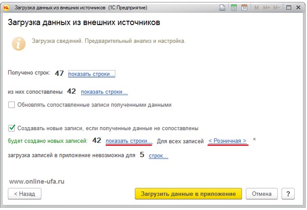Viewport: 307px width, 210px height.
Task: Click the 1C logo icon in title bar
Action: (5, 7)
